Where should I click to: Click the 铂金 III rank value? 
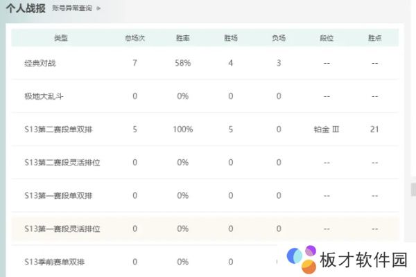tap(326, 129)
